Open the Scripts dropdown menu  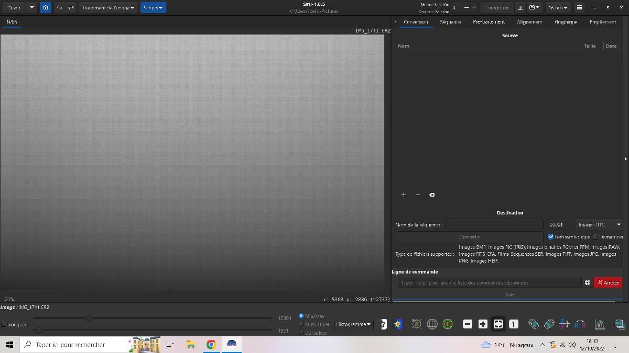[153, 8]
